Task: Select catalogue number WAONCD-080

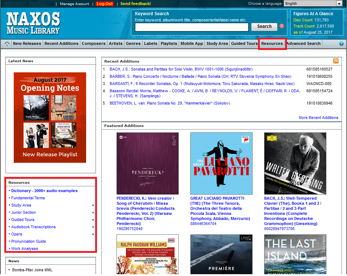Action: click(319, 84)
